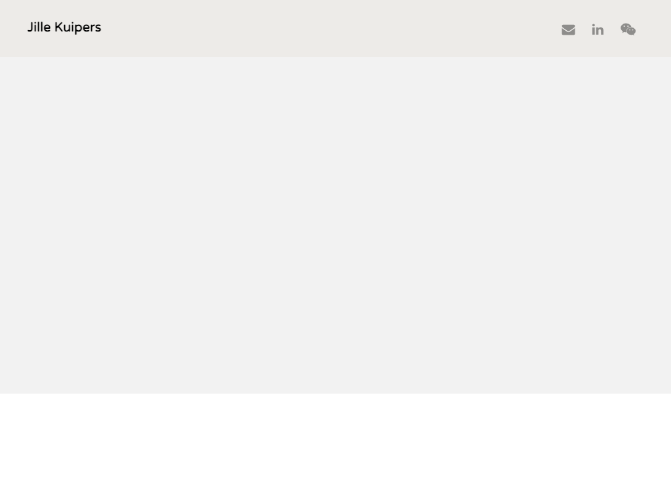Send mail via the envelope icon

click(568, 30)
